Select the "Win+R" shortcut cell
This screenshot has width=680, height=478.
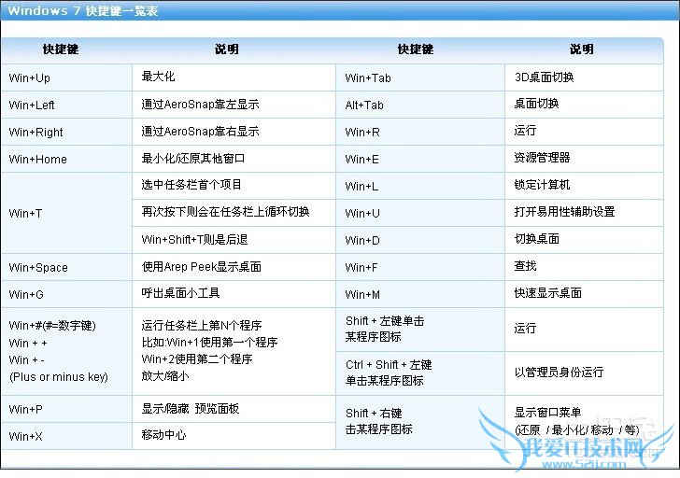tap(420, 132)
